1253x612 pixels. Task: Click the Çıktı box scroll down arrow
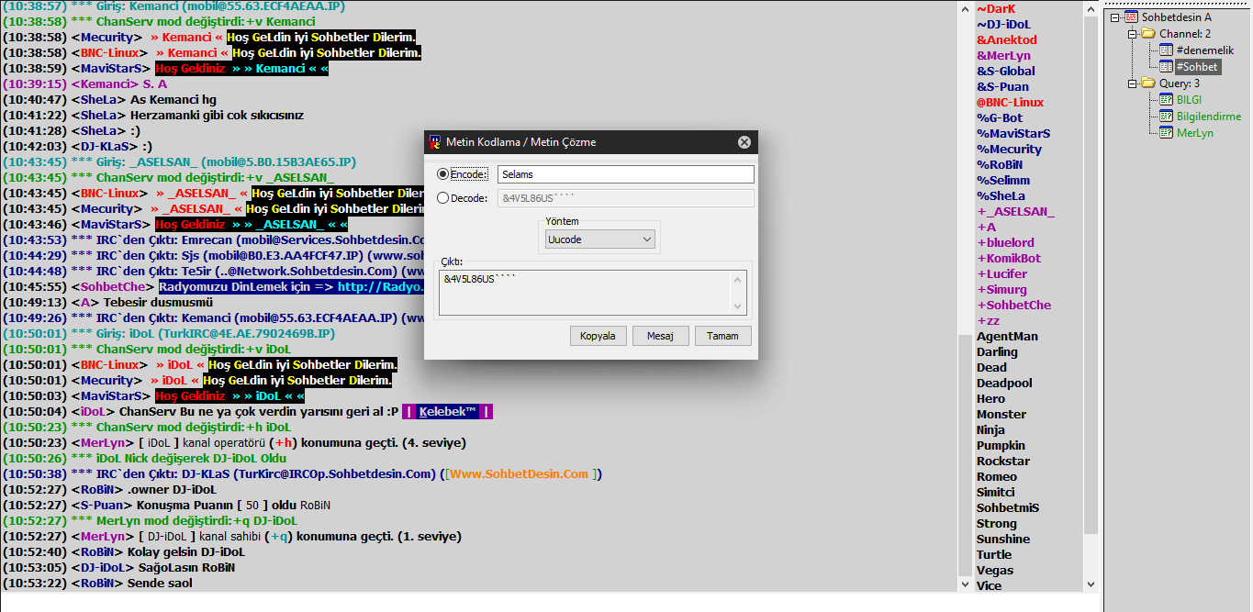(738, 306)
